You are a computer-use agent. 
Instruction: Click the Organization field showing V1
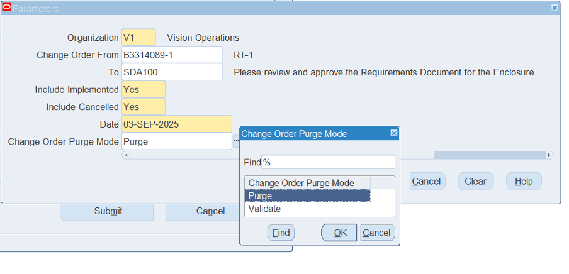[138, 37]
